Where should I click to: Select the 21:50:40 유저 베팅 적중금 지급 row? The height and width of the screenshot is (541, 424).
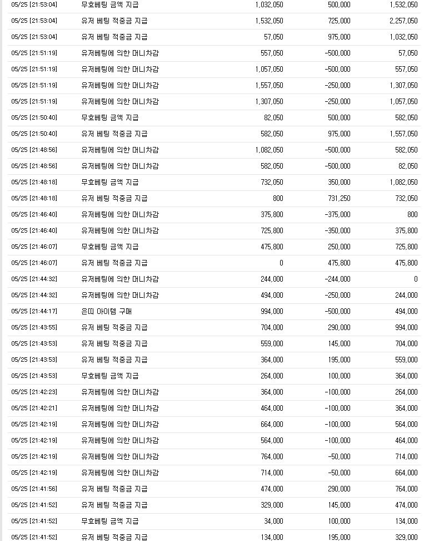[215, 134]
